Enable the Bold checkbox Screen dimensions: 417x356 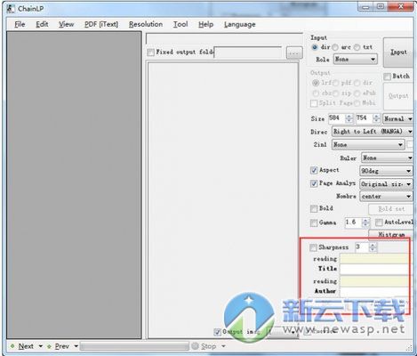pos(314,209)
